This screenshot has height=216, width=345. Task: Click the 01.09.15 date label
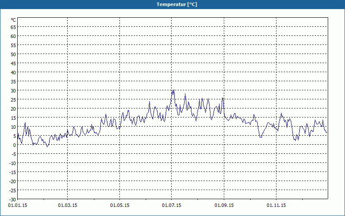[x=224, y=206]
